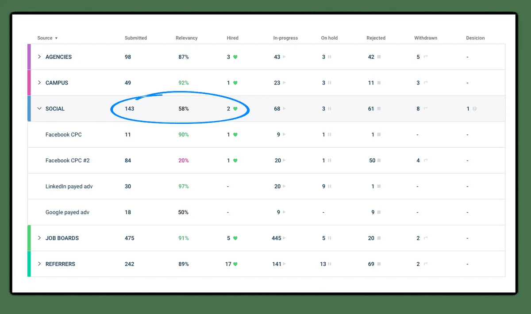Image resolution: width=531 pixels, height=314 pixels.
Task: Click the Relevancy column header
Action: tap(186, 38)
